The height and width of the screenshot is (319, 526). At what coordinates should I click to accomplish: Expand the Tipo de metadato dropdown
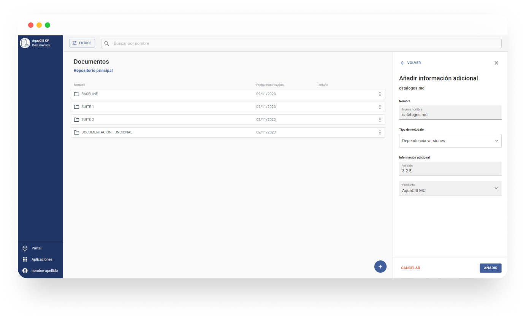450,141
